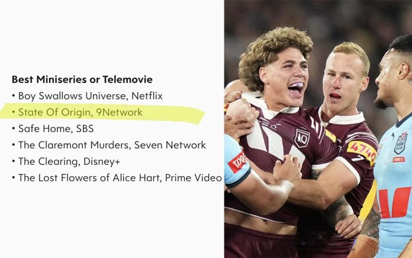Open Boy Swallows Universe, Netflix entry

(x=91, y=96)
